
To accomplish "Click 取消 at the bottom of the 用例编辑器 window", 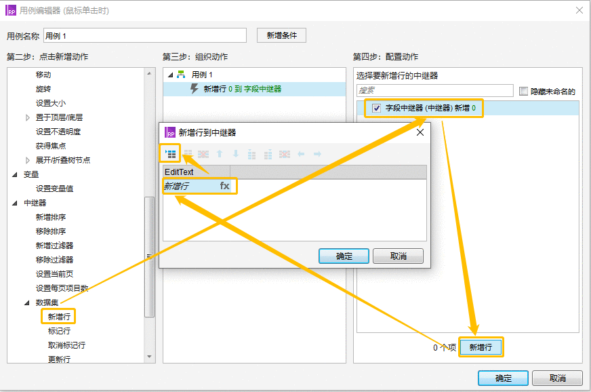I will click(558, 378).
